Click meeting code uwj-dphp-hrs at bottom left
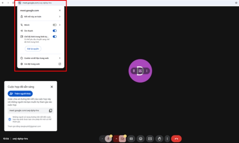Image resolution: width=239 pixels, height=143 pixels. coord(20,139)
